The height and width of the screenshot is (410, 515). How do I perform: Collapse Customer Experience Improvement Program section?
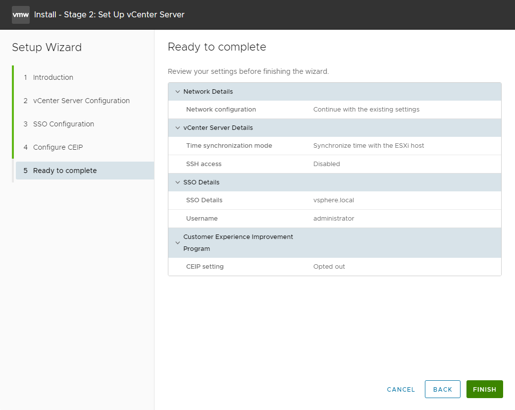point(178,243)
